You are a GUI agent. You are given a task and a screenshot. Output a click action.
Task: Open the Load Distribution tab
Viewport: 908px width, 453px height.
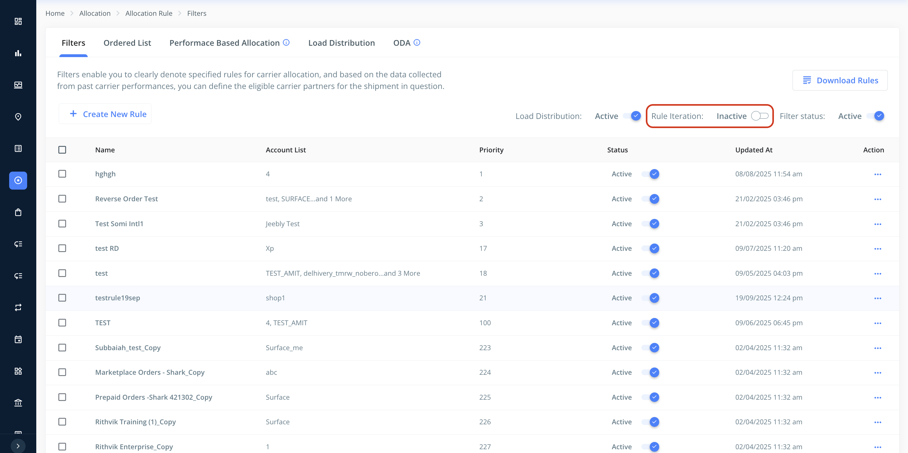341,43
